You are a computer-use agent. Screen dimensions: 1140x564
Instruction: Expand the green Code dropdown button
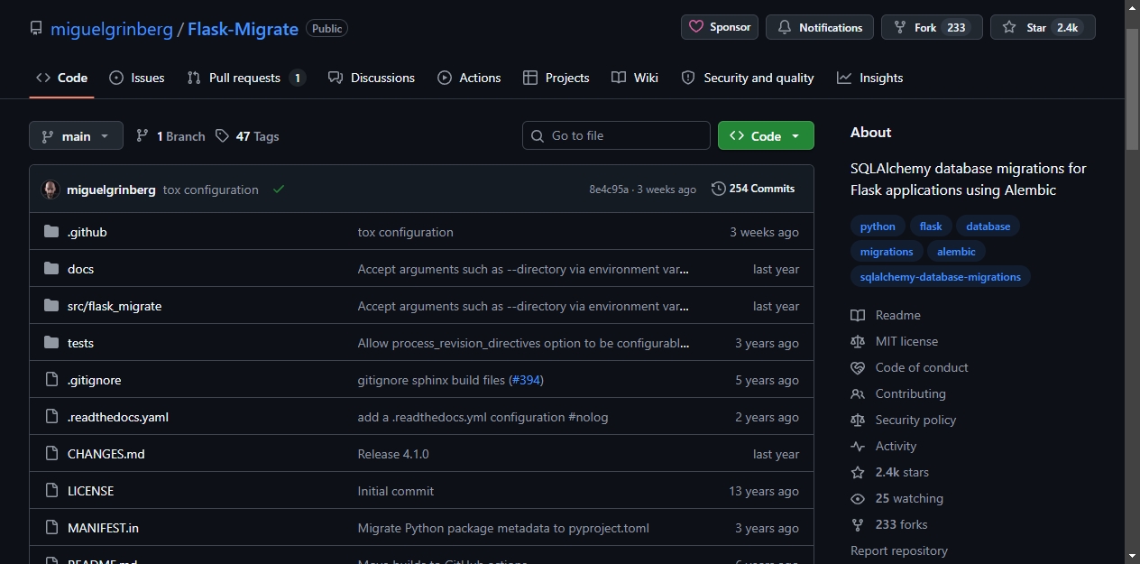tap(766, 135)
